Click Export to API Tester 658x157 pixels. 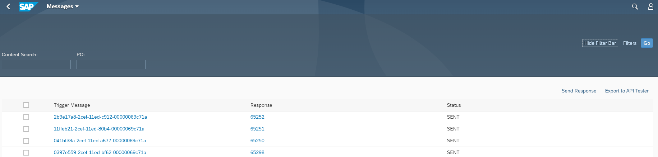click(627, 91)
